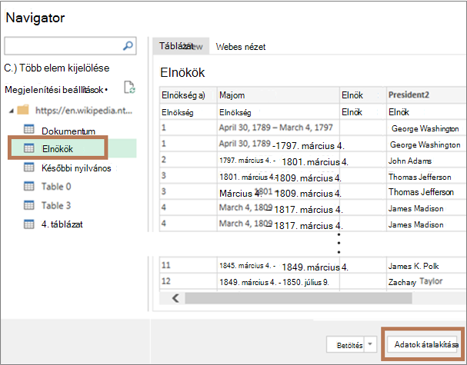
Task: Click the Elnökök preview title
Action: coord(182,72)
